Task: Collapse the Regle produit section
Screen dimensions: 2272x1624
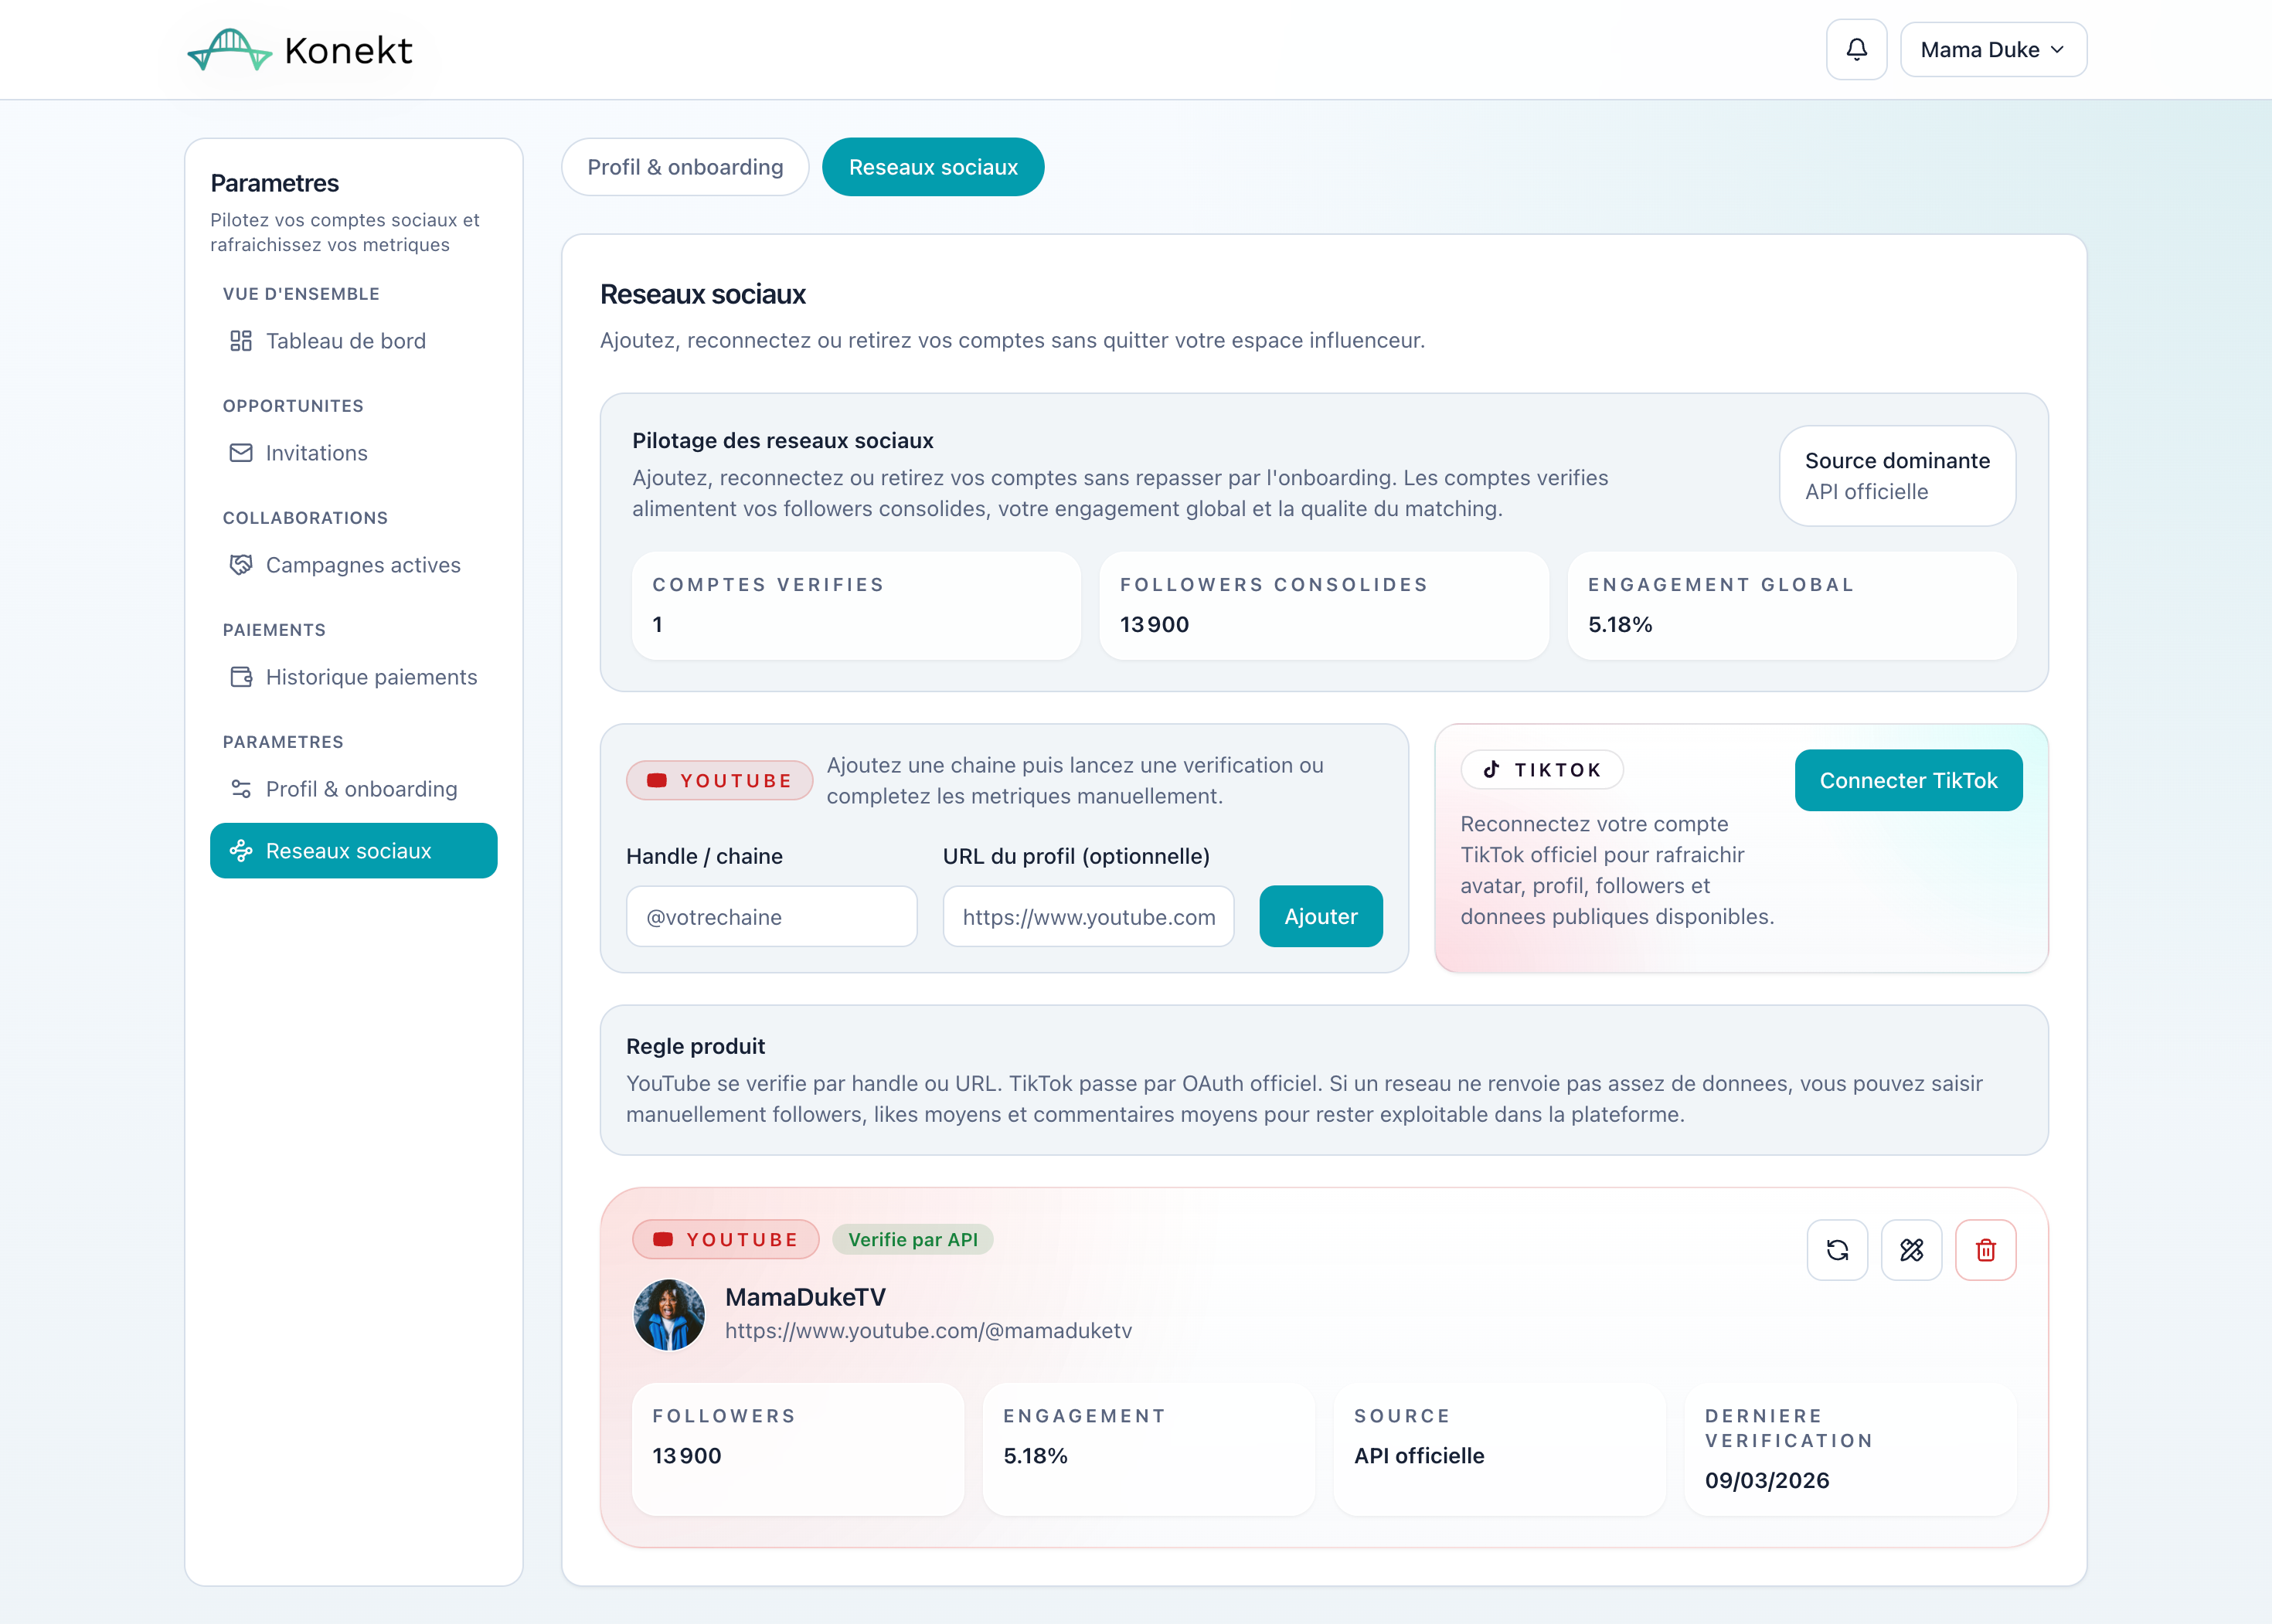Action: pos(695,1045)
